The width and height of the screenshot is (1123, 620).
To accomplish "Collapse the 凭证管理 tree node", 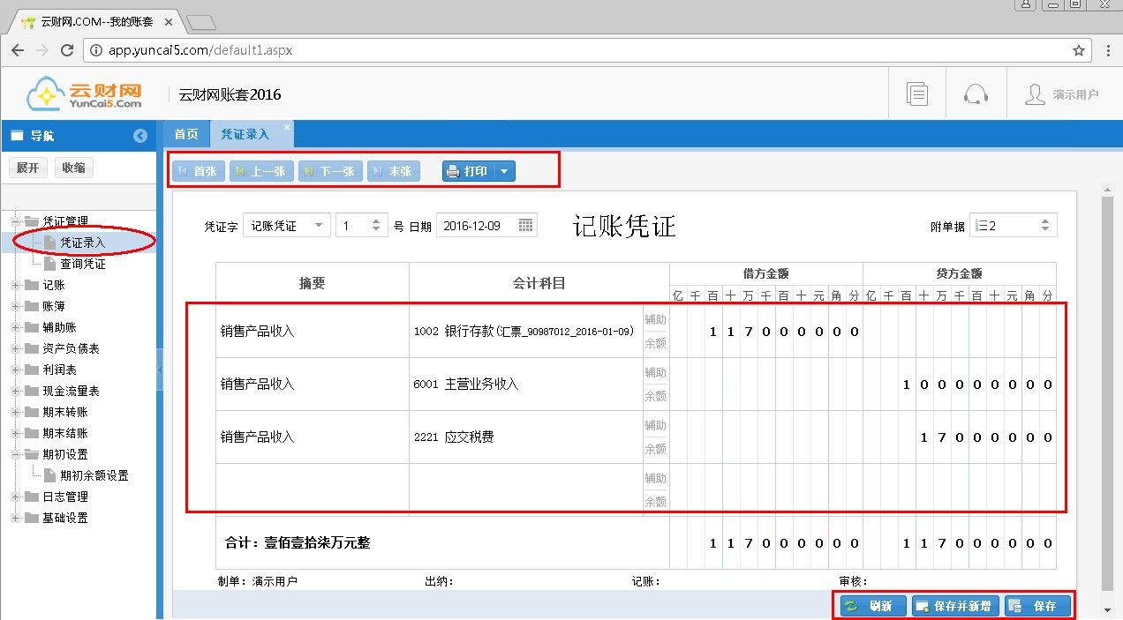I will [x=16, y=221].
